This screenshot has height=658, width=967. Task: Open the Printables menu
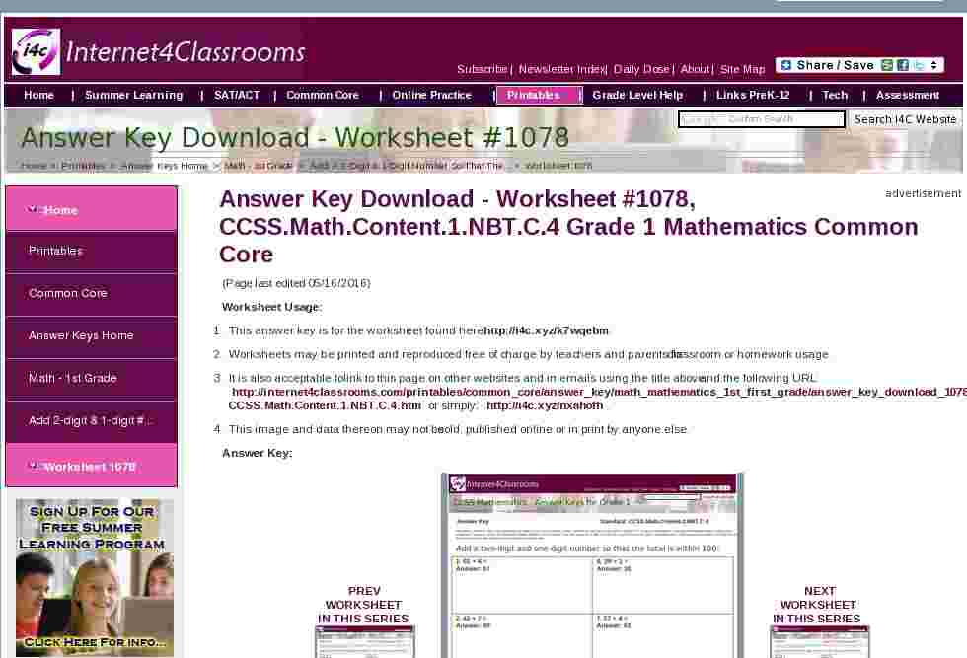533,95
